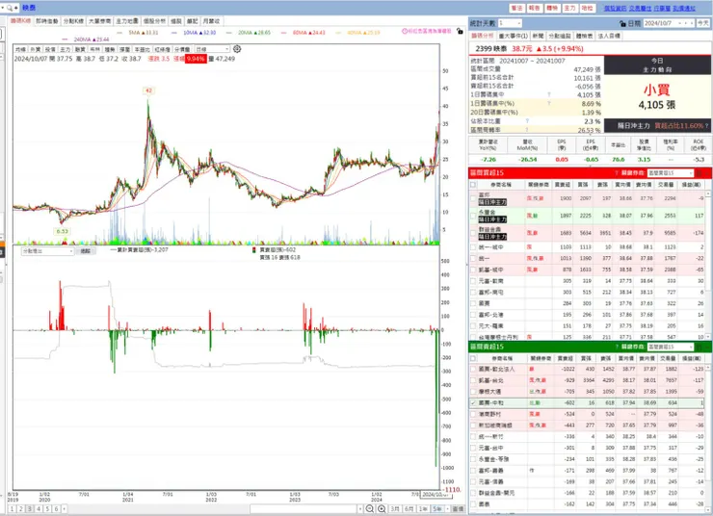713x516 pixels.
Task: Check the box for 統一-城中 broker row
Action: pos(473,247)
